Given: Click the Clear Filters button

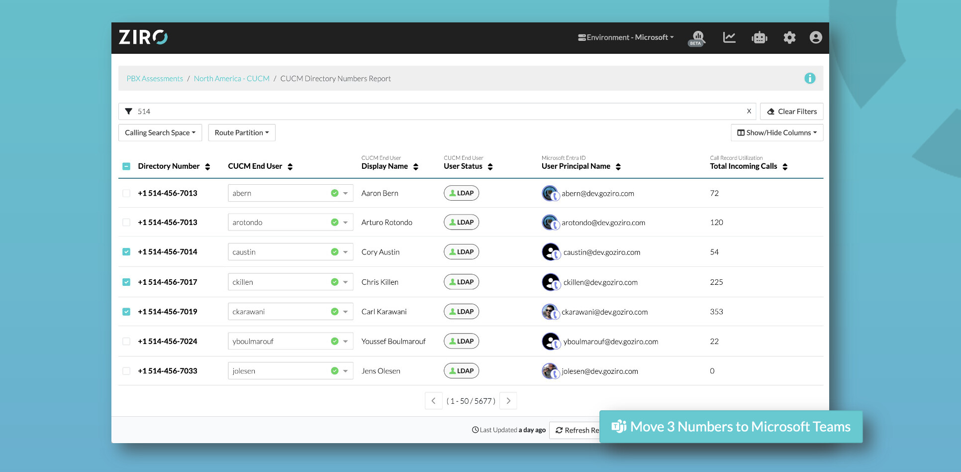Looking at the screenshot, I should click(x=791, y=112).
